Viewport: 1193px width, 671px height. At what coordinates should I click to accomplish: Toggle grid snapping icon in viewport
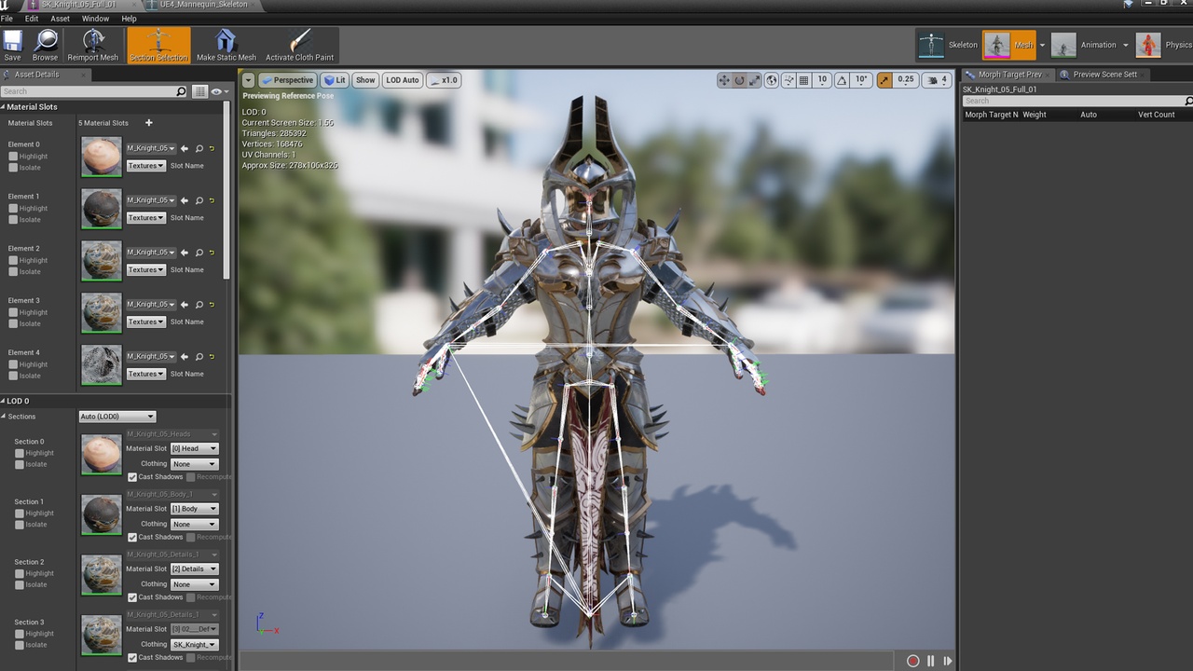(804, 80)
